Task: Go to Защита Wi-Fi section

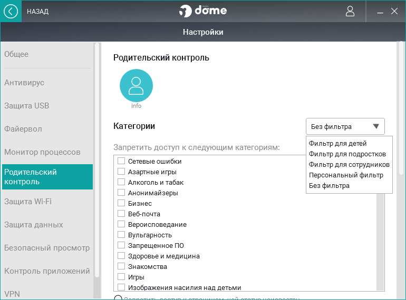Action: 28,202
